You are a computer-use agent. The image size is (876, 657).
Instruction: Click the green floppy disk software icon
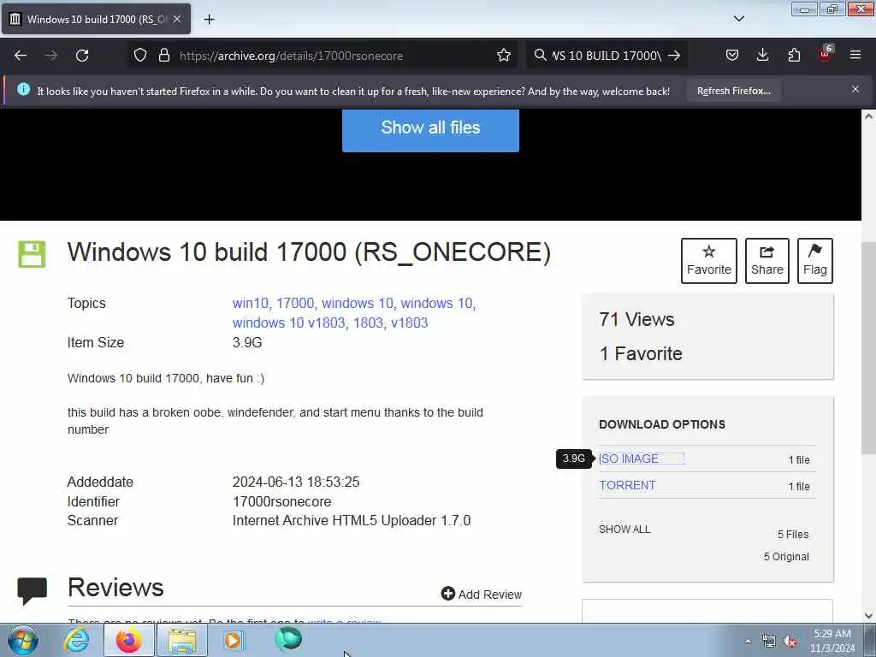click(32, 254)
